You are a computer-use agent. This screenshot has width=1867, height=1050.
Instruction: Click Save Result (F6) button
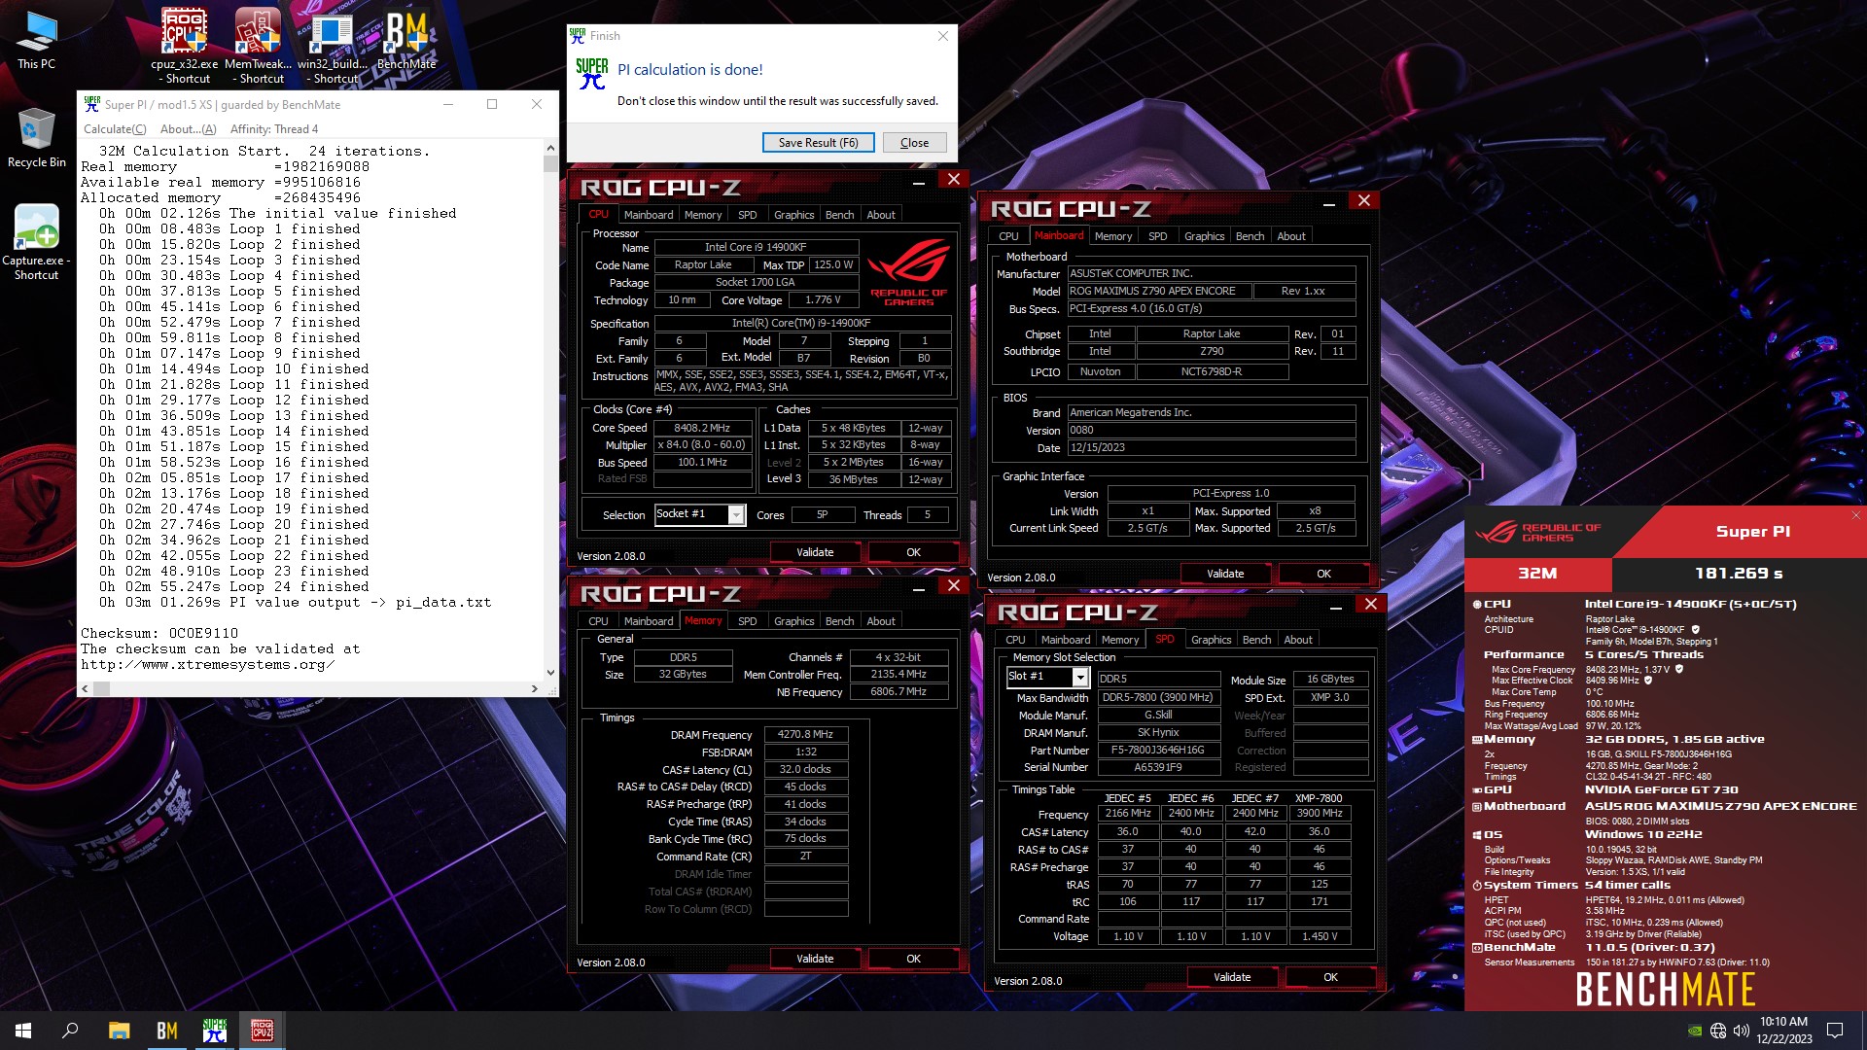coord(819,143)
